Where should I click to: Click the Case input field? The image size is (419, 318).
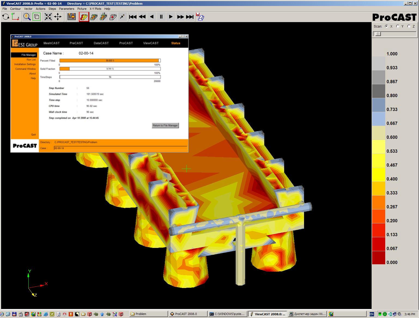[120, 148]
